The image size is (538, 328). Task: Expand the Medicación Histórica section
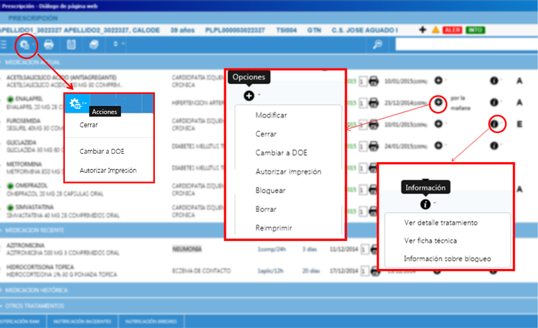click(x=39, y=290)
